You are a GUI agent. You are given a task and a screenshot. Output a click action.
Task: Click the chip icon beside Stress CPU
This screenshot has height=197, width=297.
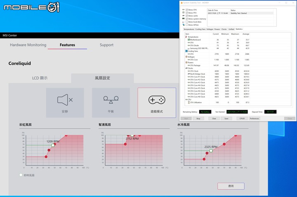pos(183,9)
